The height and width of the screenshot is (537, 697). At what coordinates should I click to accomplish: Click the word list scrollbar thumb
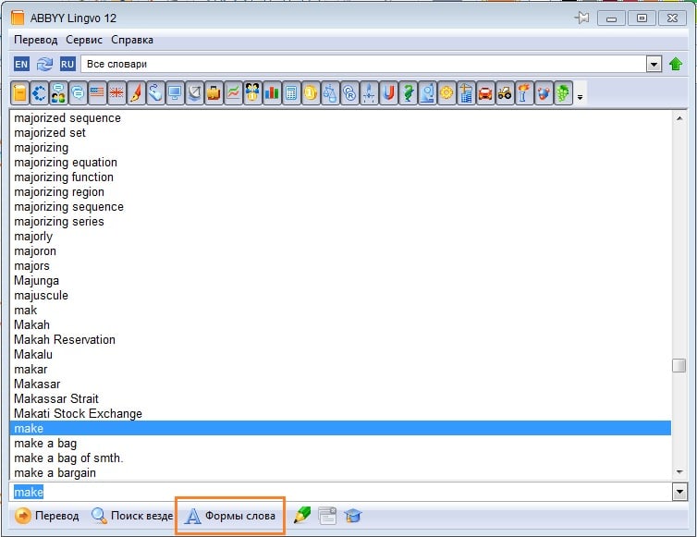[x=679, y=365]
